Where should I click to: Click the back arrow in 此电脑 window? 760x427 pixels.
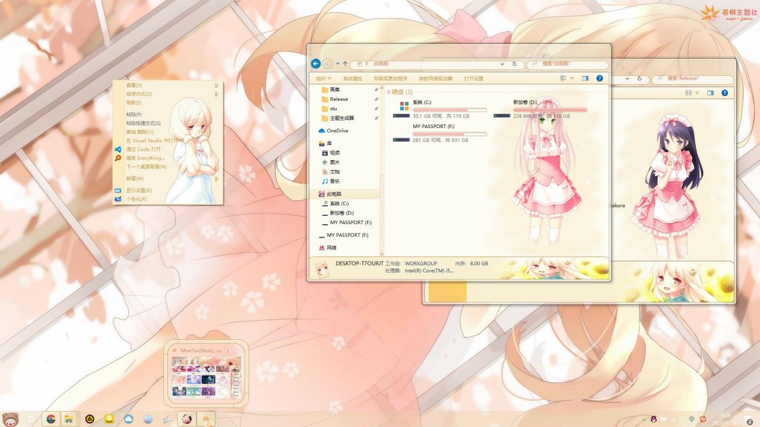316,63
